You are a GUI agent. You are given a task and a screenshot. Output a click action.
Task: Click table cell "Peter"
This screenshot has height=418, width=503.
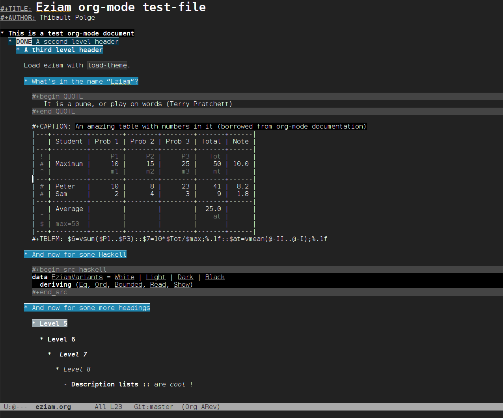click(x=65, y=186)
